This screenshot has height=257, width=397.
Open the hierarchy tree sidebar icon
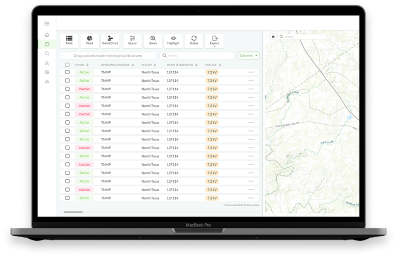coord(47,63)
